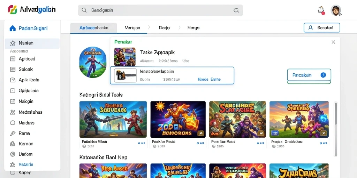Open the first game thumbnail under Katacarfon Dant Nap
The width and height of the screenshot is (357, 178).
(113, 171)
